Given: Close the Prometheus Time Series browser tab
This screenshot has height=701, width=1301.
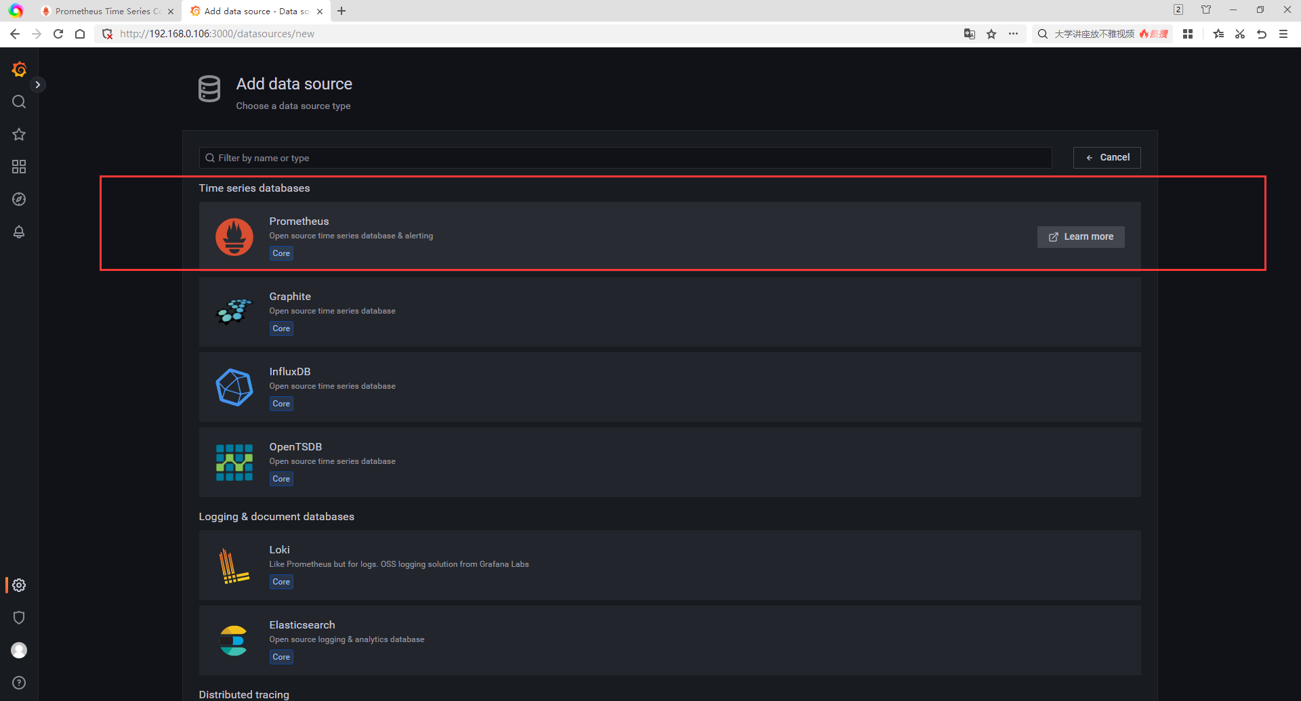Looking at the screenshot, I should tap(171, 12).
